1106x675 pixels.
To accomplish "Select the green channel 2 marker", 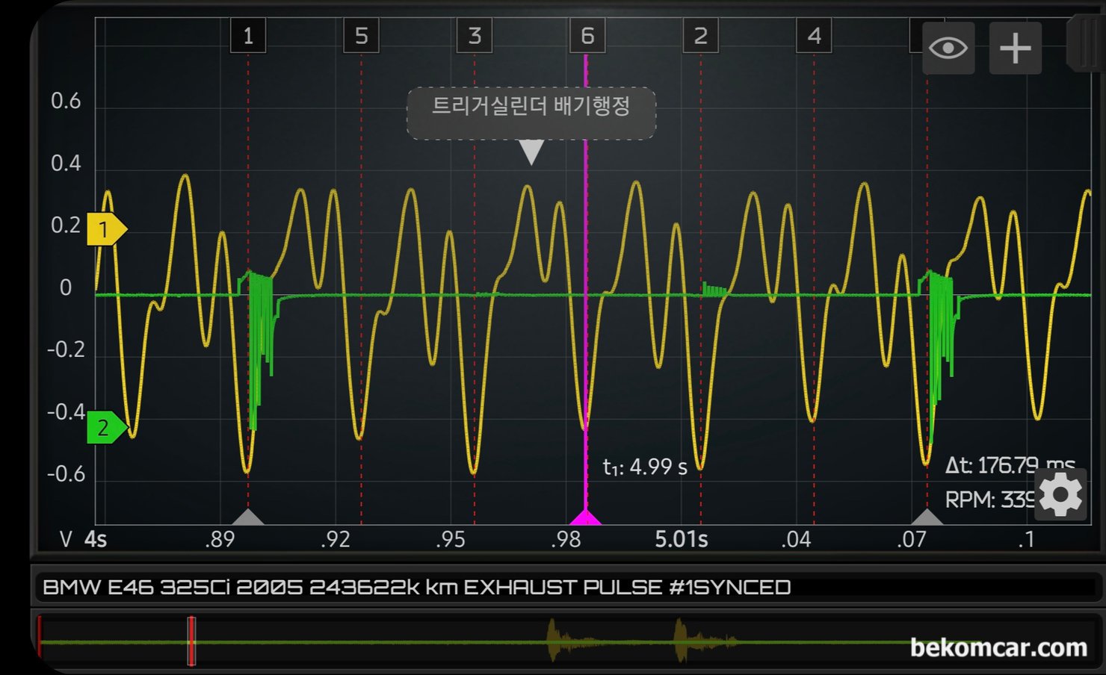I will [x=105, y=428].
